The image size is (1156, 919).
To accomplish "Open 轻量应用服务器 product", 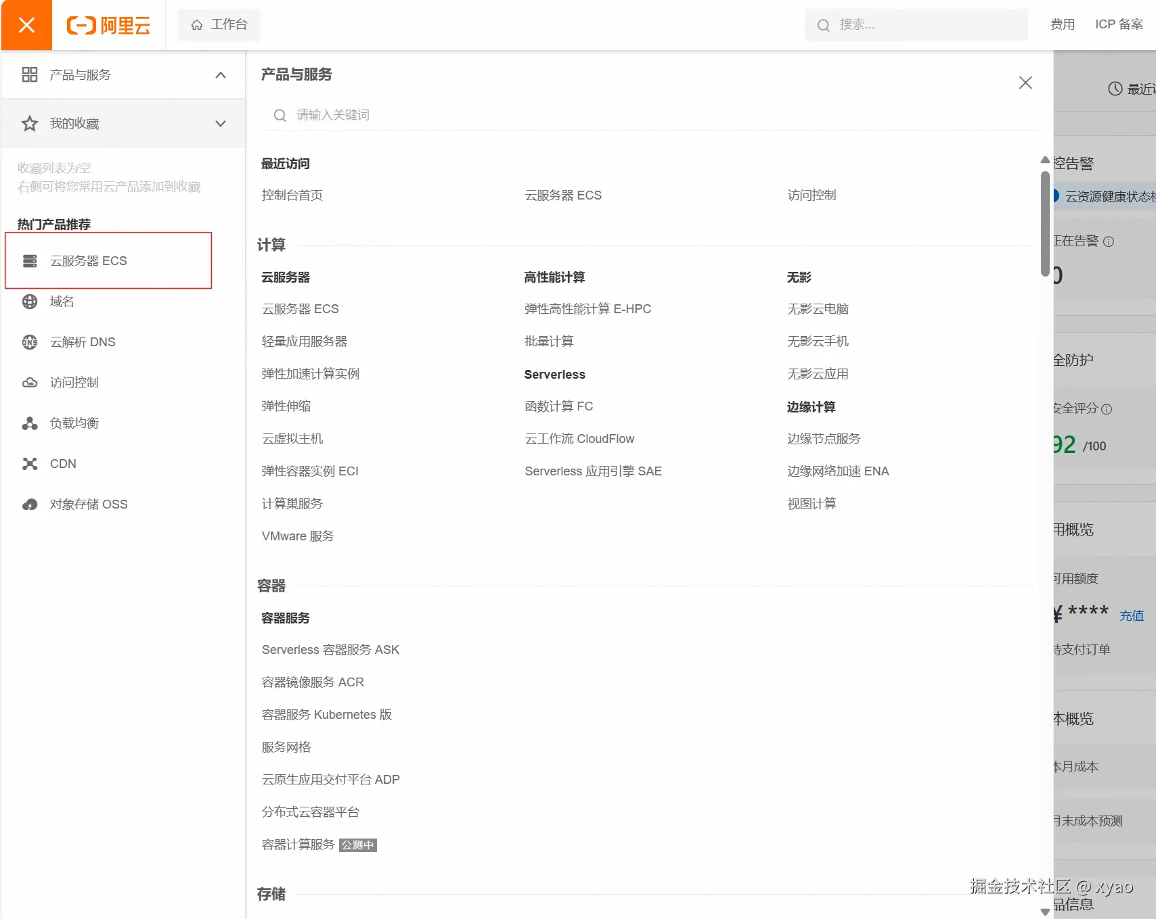I will pos(305,341).
